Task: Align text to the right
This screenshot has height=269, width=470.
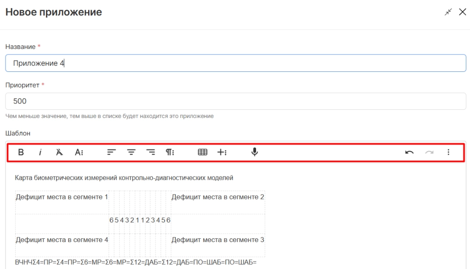Action: 151,152
